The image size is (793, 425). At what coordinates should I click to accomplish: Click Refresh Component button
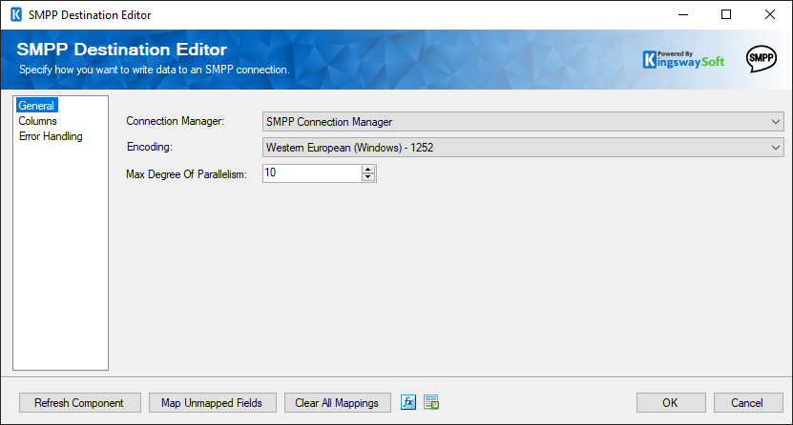[80, 403]
